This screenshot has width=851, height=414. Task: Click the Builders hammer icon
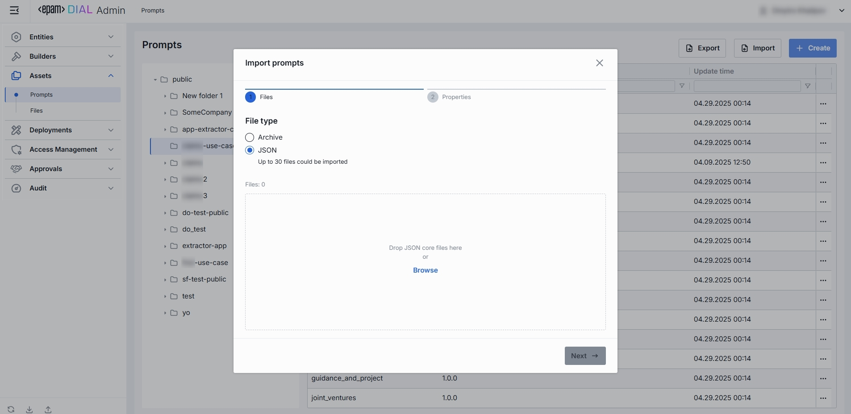coord(17,56)
